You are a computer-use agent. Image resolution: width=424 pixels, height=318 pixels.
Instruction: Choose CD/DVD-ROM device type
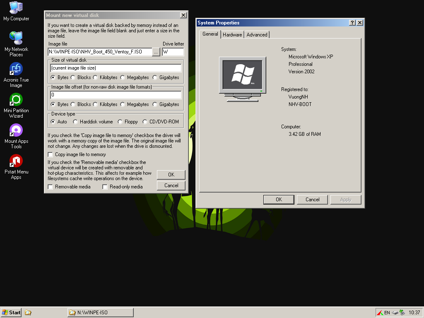tap(161, 122)
